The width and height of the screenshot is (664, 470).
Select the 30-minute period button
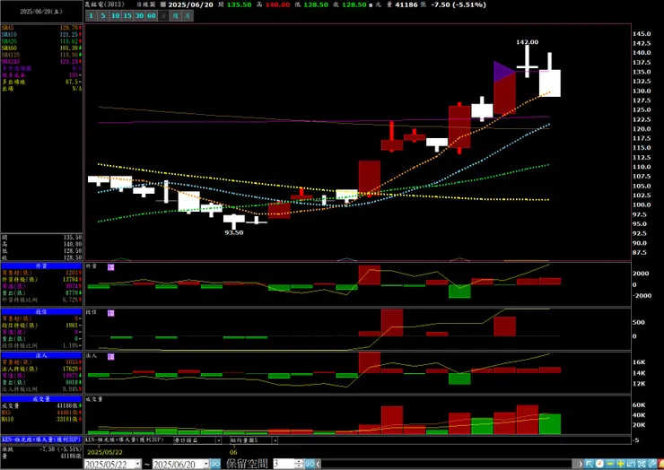click(x=139, y=16)
